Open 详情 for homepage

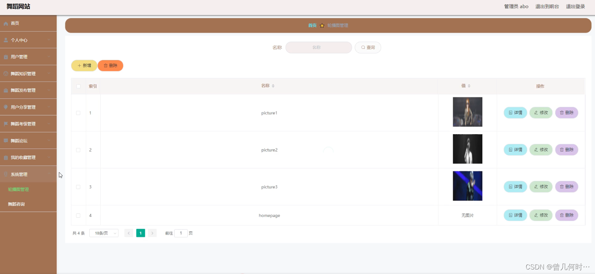point(515,215)
